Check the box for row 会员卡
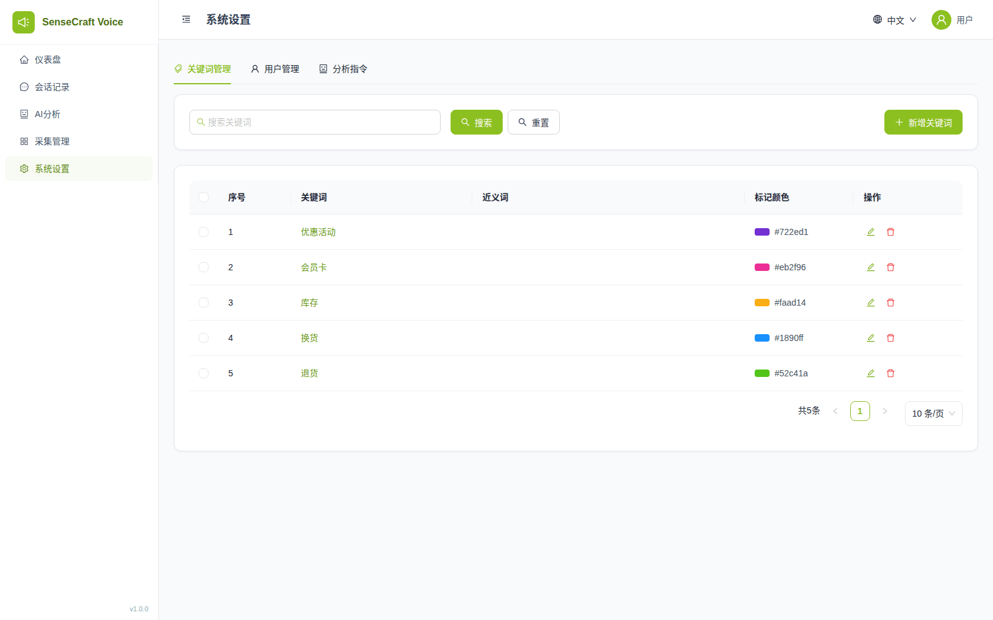Image resolution: width=993 pixels, height=620 pixels. click(204, 267)
